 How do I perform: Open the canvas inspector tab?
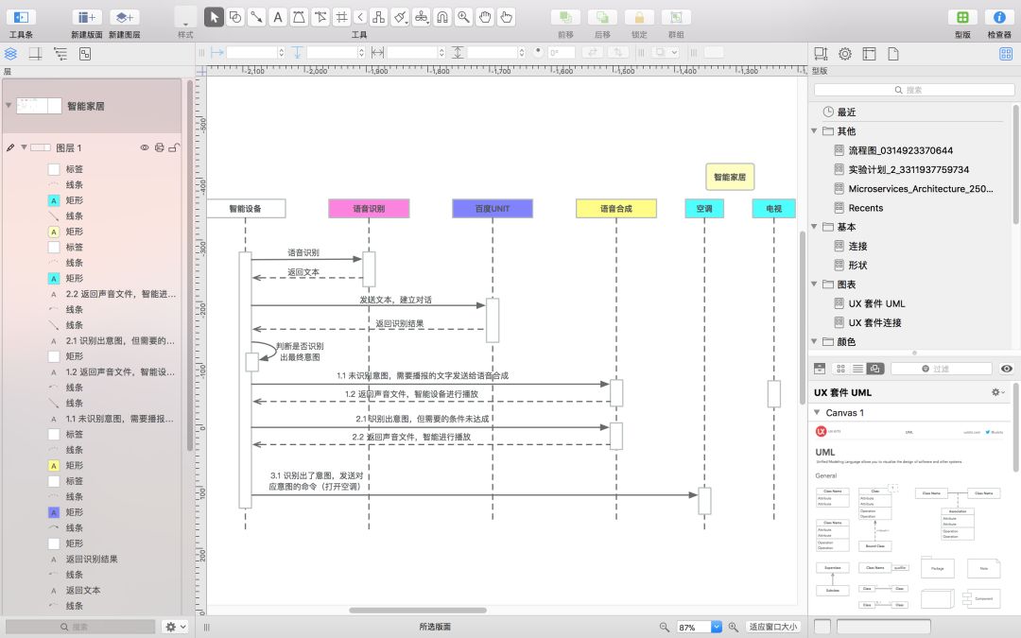click(x=870, y=54)
